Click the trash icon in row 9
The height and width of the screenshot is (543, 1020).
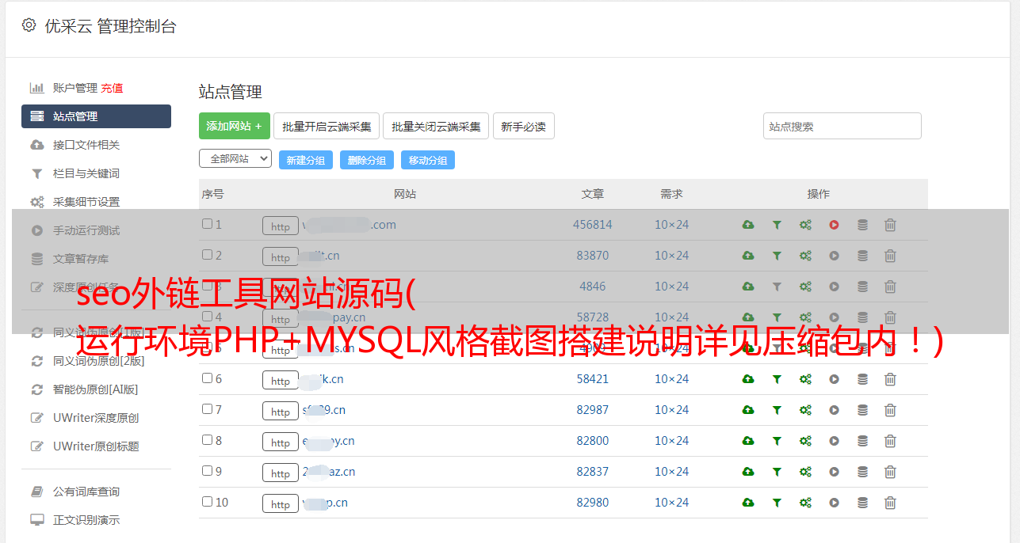[890, 472]
